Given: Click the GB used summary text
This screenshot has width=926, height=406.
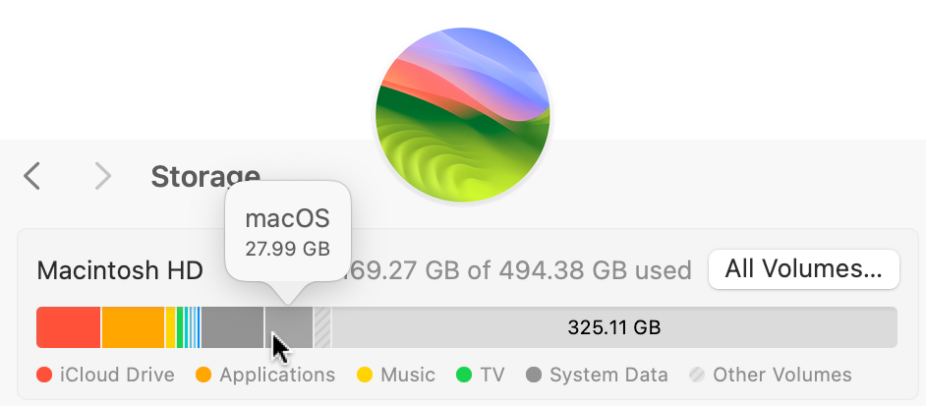Looking at the screenshot, I should click(521, 270).
